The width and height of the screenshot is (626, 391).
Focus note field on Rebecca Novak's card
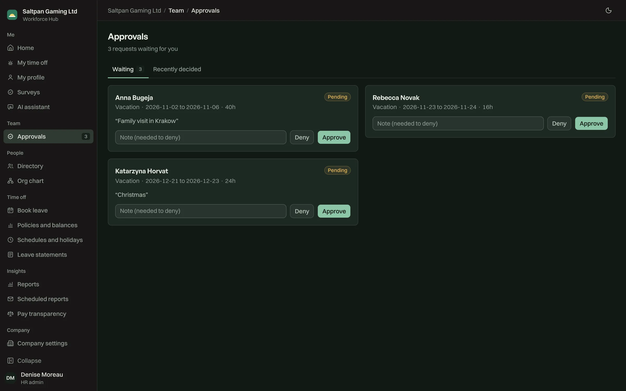coord(458,123)
